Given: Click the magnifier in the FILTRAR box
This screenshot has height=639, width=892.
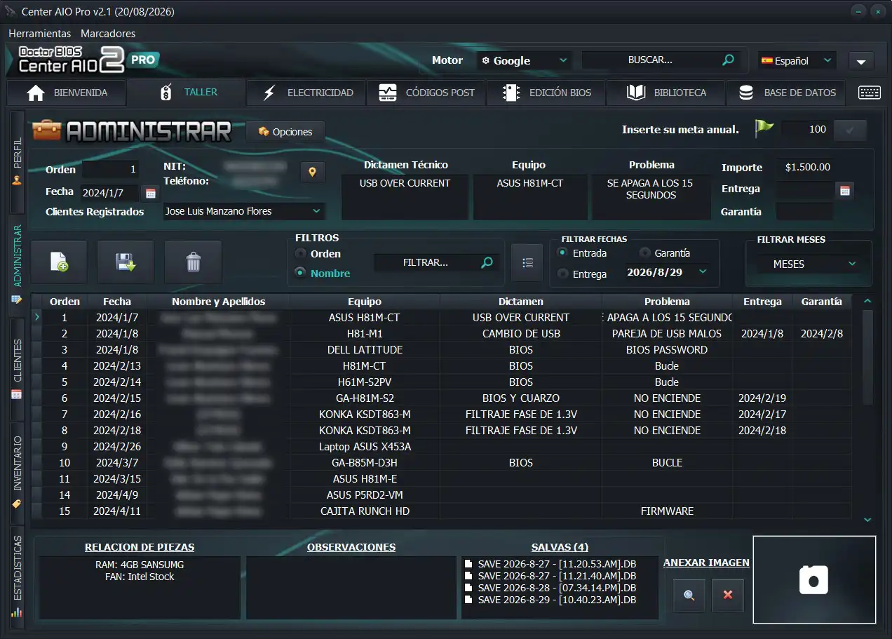Looking at the screenshot, I should point(487,263).
